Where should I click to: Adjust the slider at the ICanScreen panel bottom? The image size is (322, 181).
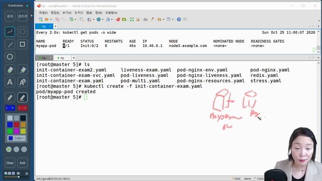(x=19, y=176)
